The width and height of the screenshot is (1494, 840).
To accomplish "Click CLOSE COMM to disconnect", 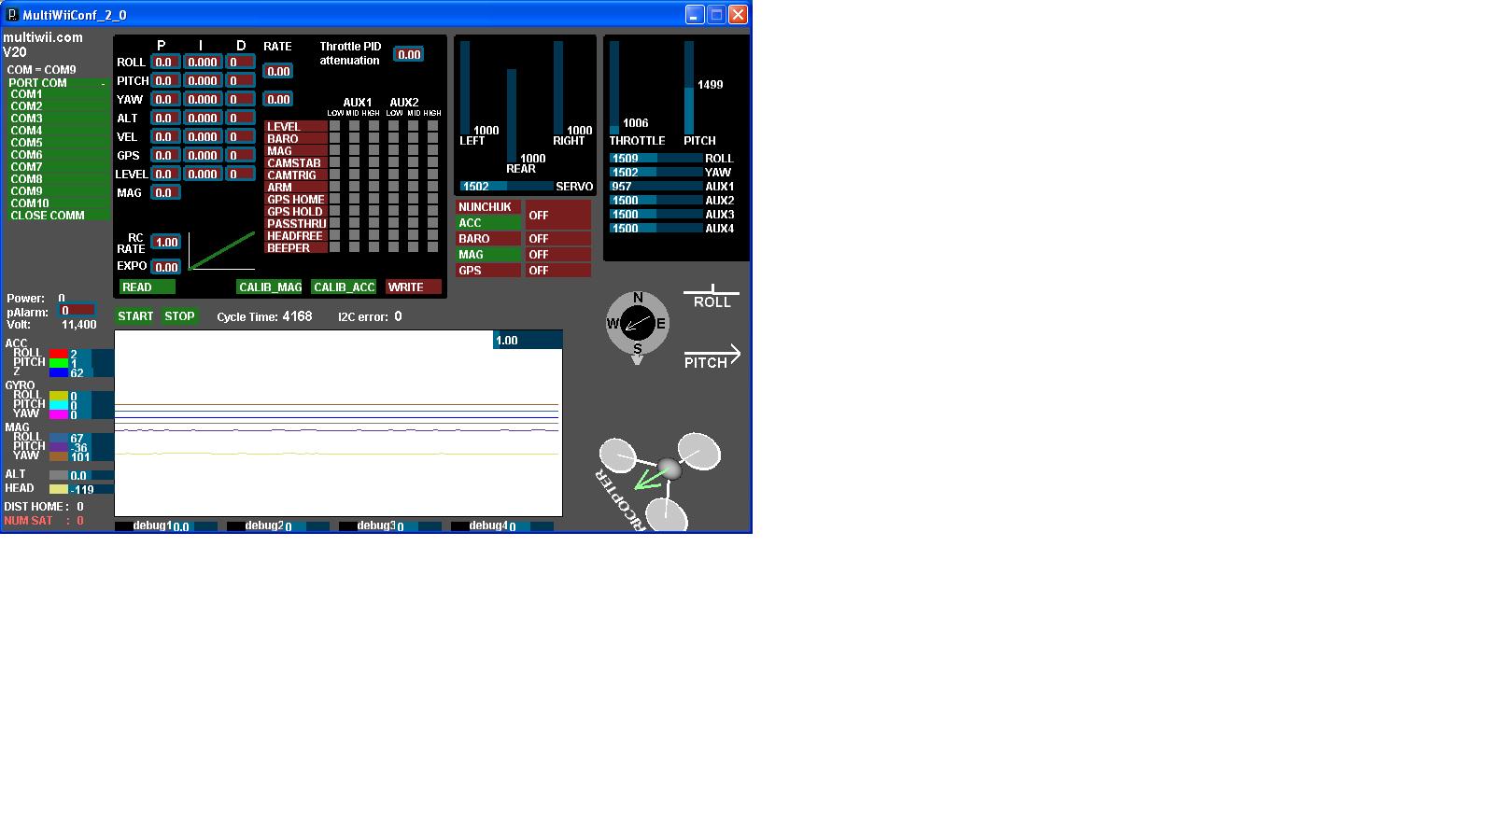I will 47,216.
